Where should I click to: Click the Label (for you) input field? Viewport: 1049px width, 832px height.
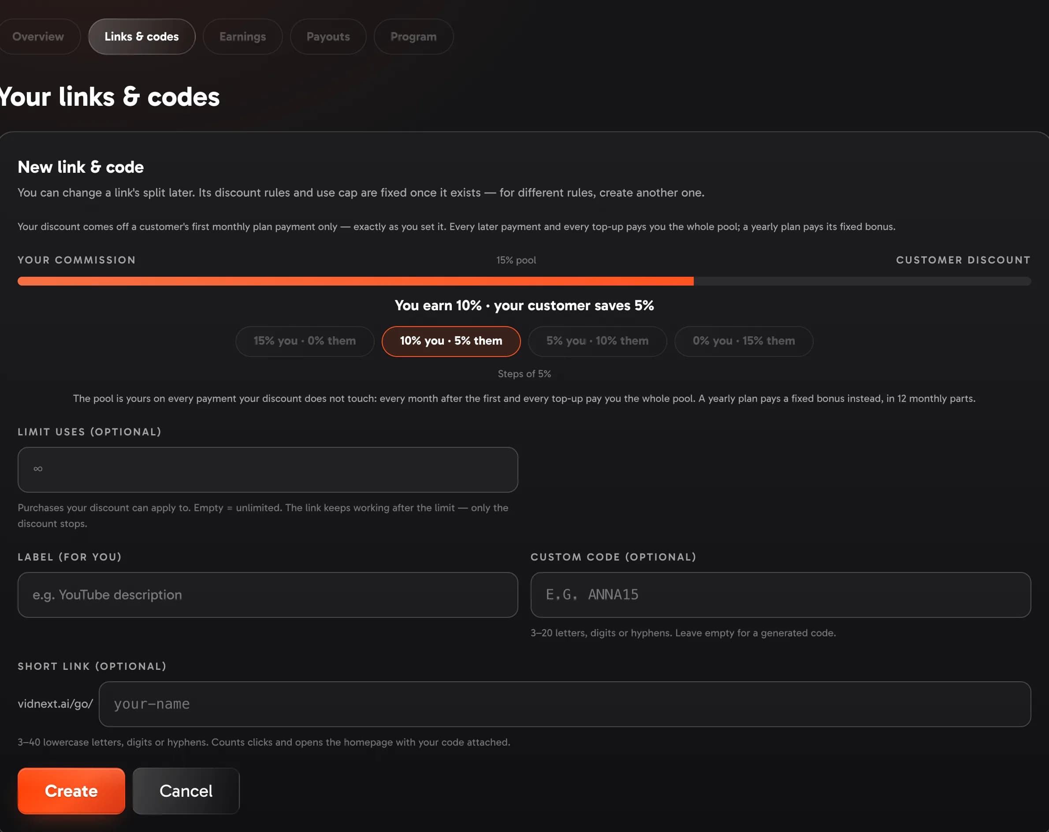pos(268,594)
